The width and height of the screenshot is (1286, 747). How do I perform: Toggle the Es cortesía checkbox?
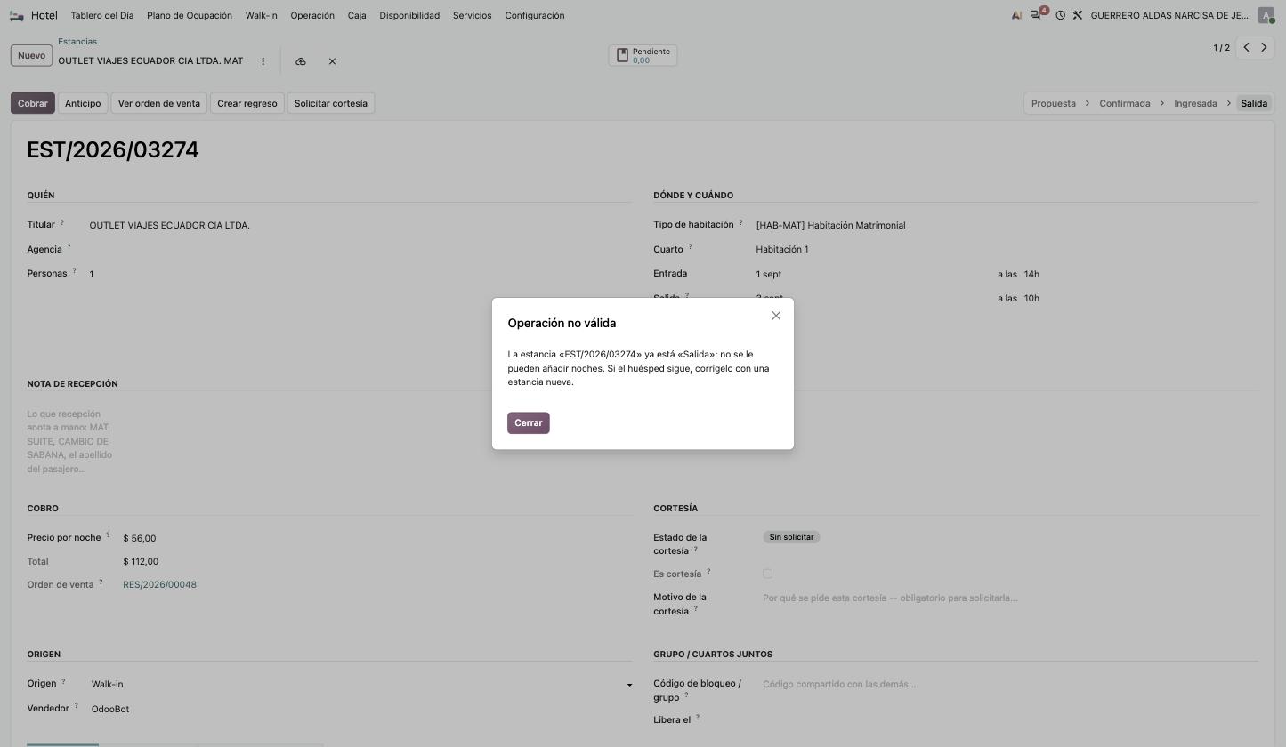[767, 574]
